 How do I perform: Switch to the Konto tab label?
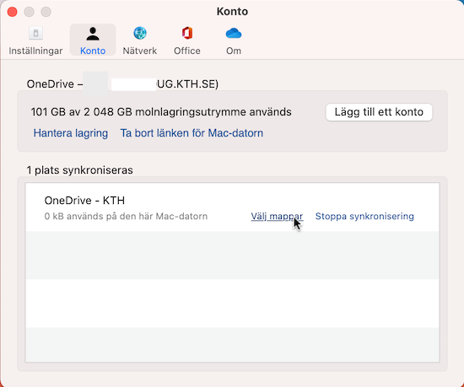pos(93,51)
